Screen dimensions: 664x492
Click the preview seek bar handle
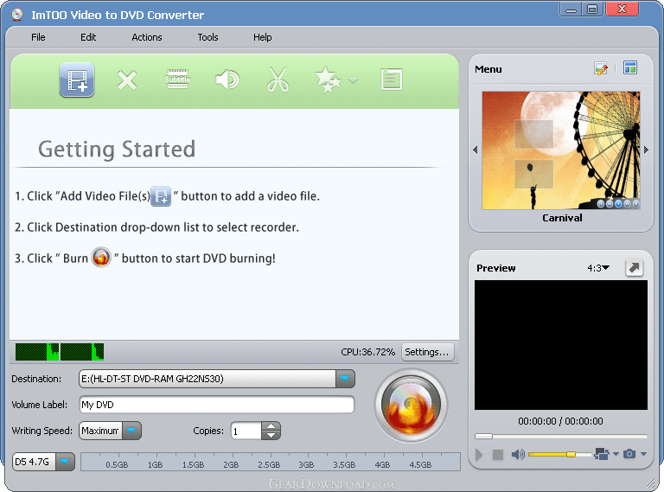point(483,436)
